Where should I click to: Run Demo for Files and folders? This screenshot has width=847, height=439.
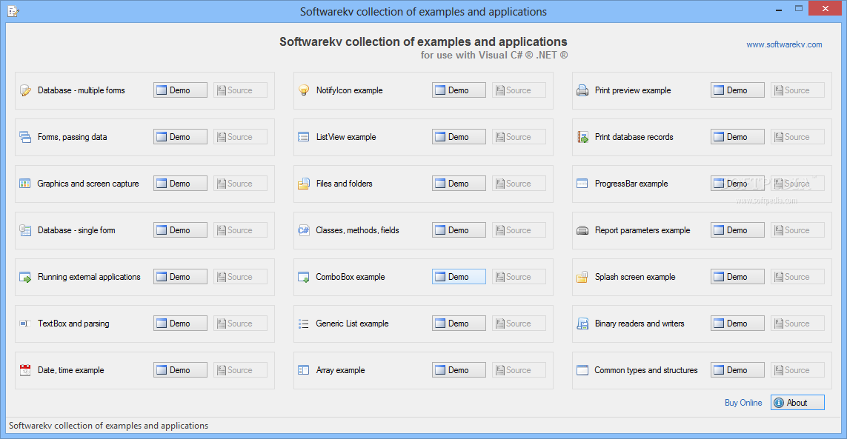pyautogui.click(x=459, y=184)
